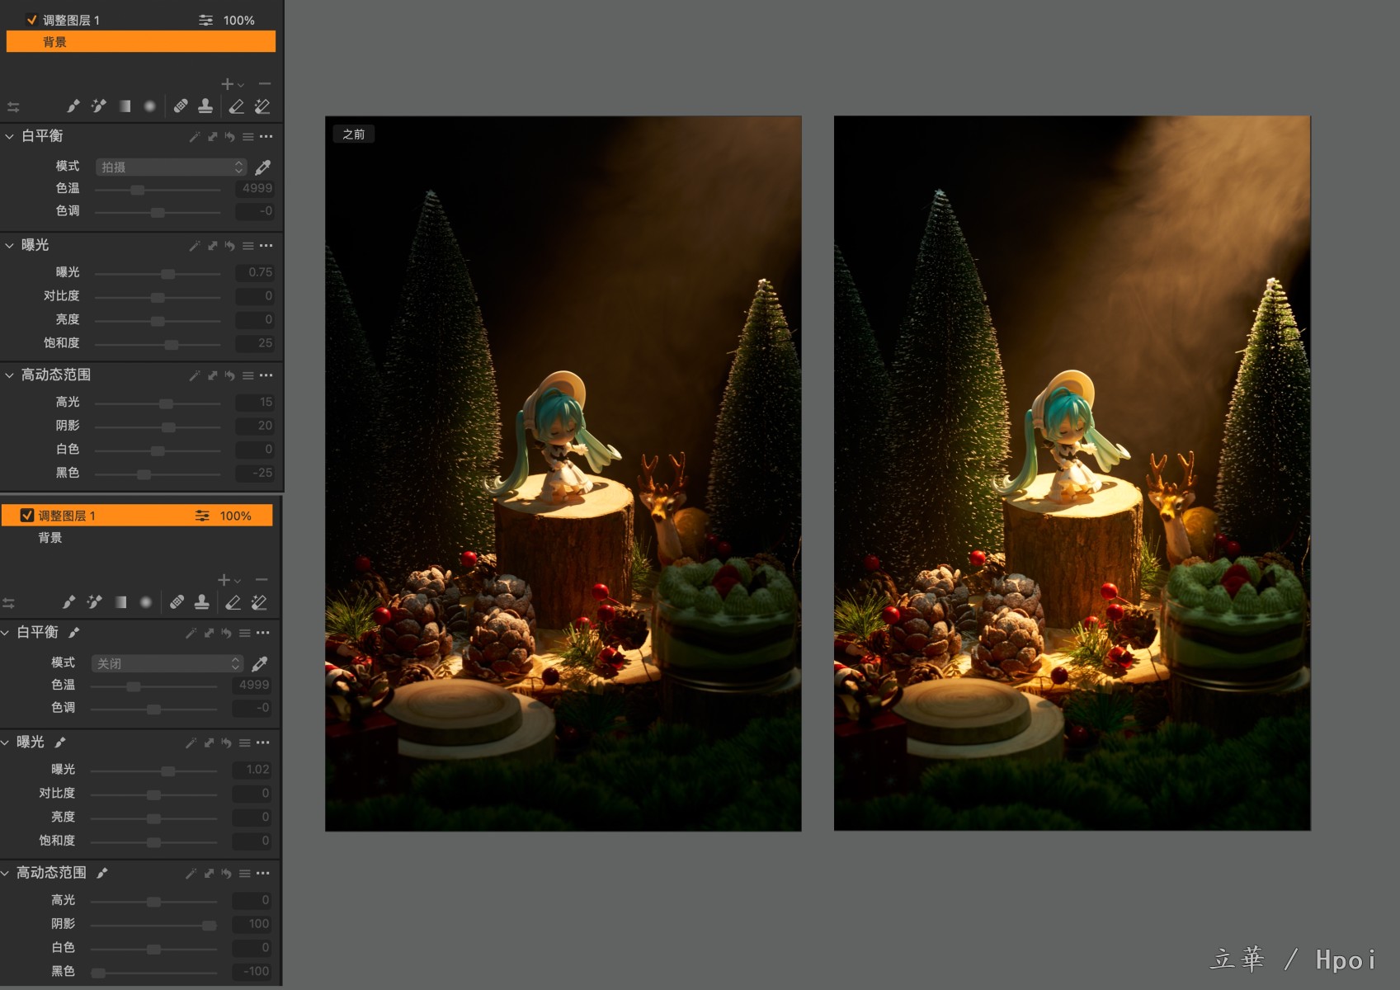
Task: Open opacity sliders icon on highlighted 调整图层 1 row
Action: (x=202, y=516)
